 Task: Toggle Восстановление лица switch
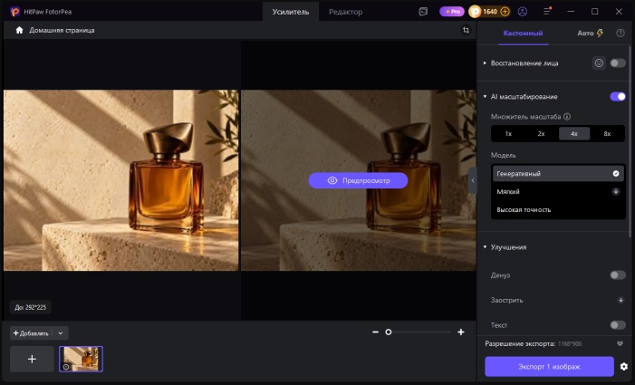pyautogui.click(x=618, y=63)
